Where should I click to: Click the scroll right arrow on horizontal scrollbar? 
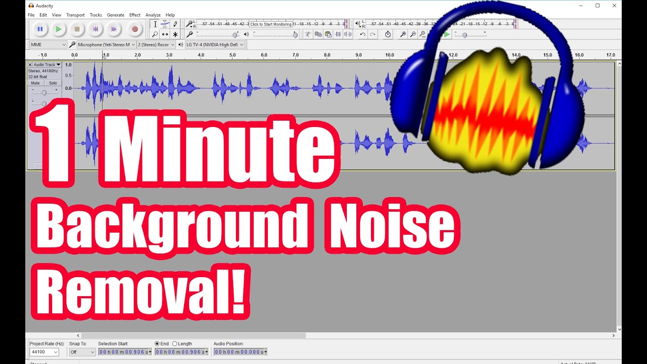click(x=614, y=335)
